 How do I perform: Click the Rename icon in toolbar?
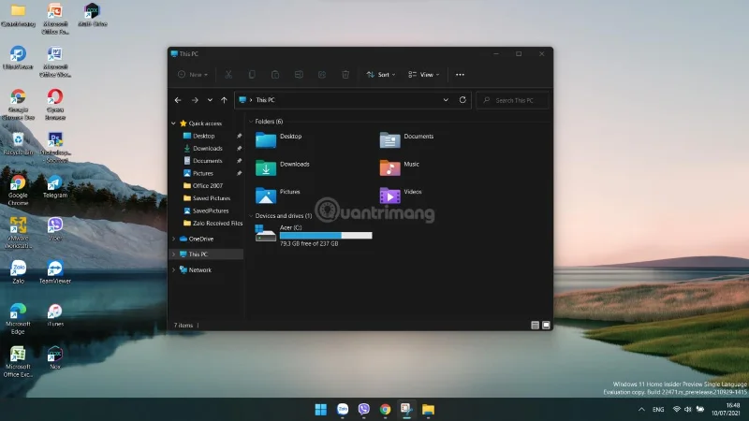tap(299, 75)
